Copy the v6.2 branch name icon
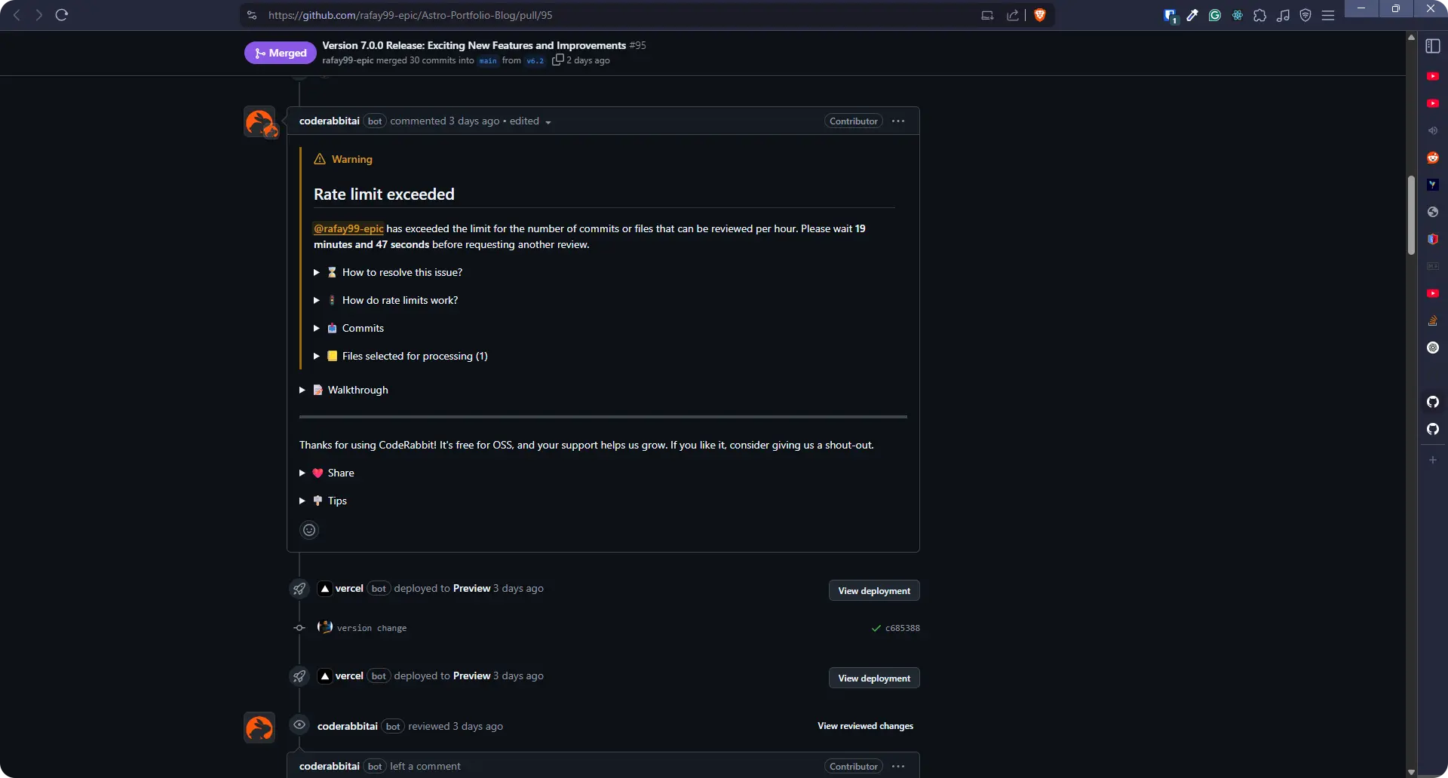The width and height of the screenshot is (1448, 778). pos(557,60)
